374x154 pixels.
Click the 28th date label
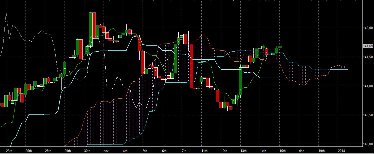coord(48,151)
